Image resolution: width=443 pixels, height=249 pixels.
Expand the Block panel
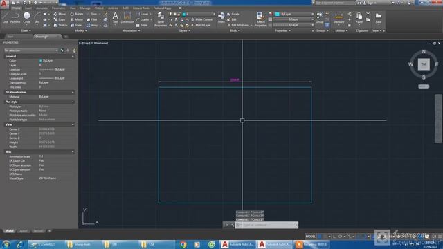(235, 30)
